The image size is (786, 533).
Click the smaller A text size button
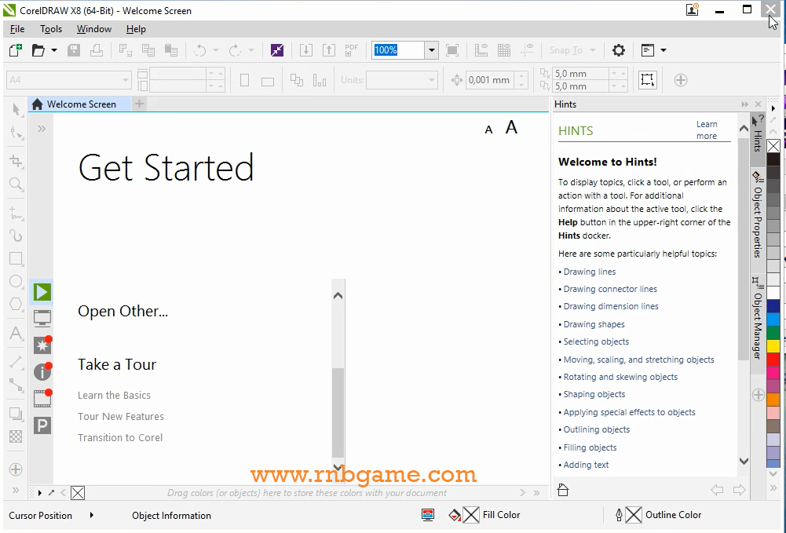point(488,130)
